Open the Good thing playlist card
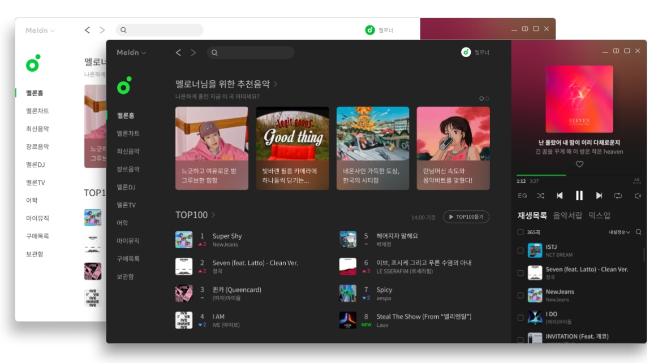Screen dimensions: 671x363 [x=293, y=148]
